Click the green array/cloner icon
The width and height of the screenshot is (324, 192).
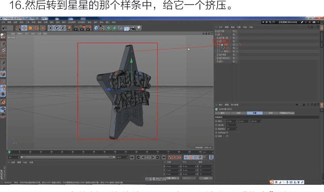[115, 28]
